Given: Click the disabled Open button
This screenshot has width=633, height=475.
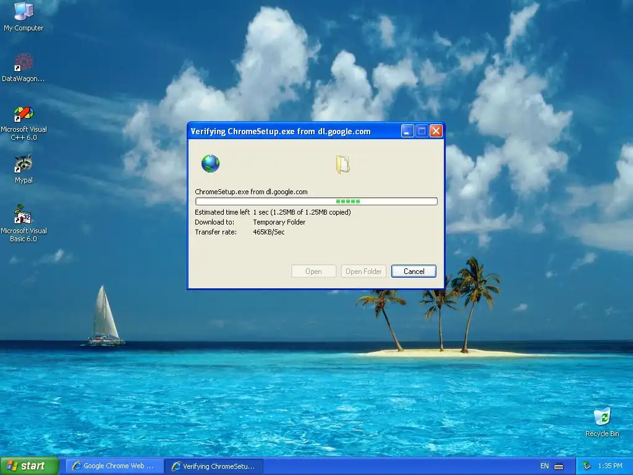Looking at the screenshot, I should coord(313,272).
